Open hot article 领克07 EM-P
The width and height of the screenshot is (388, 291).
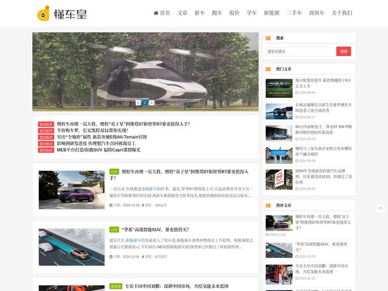coord(323,129)
